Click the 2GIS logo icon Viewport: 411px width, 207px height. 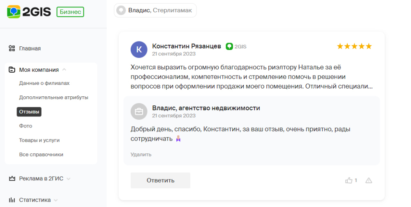point(14,12)
